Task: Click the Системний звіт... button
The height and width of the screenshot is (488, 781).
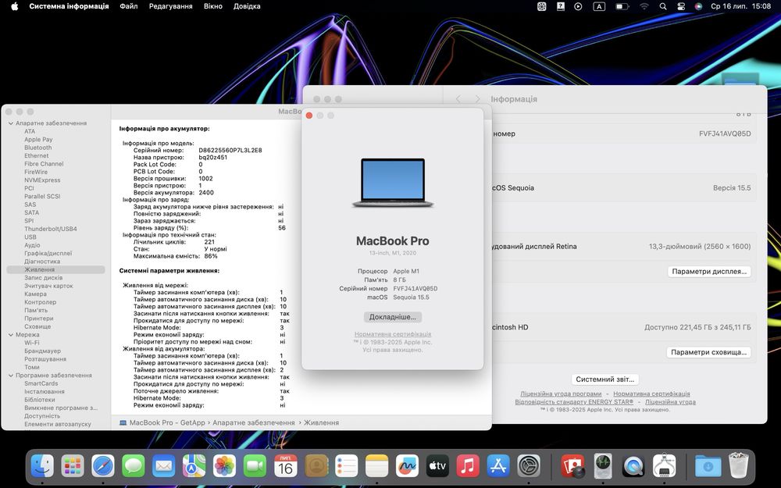Action: pyautogui.click(x=604, y=379)
